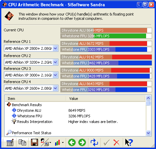Screen dimensions: 156x149
Task: Go back with the green left arrow
Action: click(x=72, y=142)
